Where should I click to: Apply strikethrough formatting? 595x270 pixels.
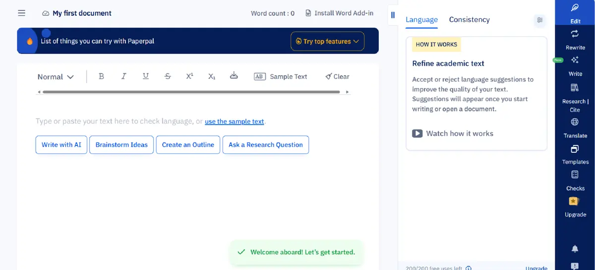tap(168, 76)
